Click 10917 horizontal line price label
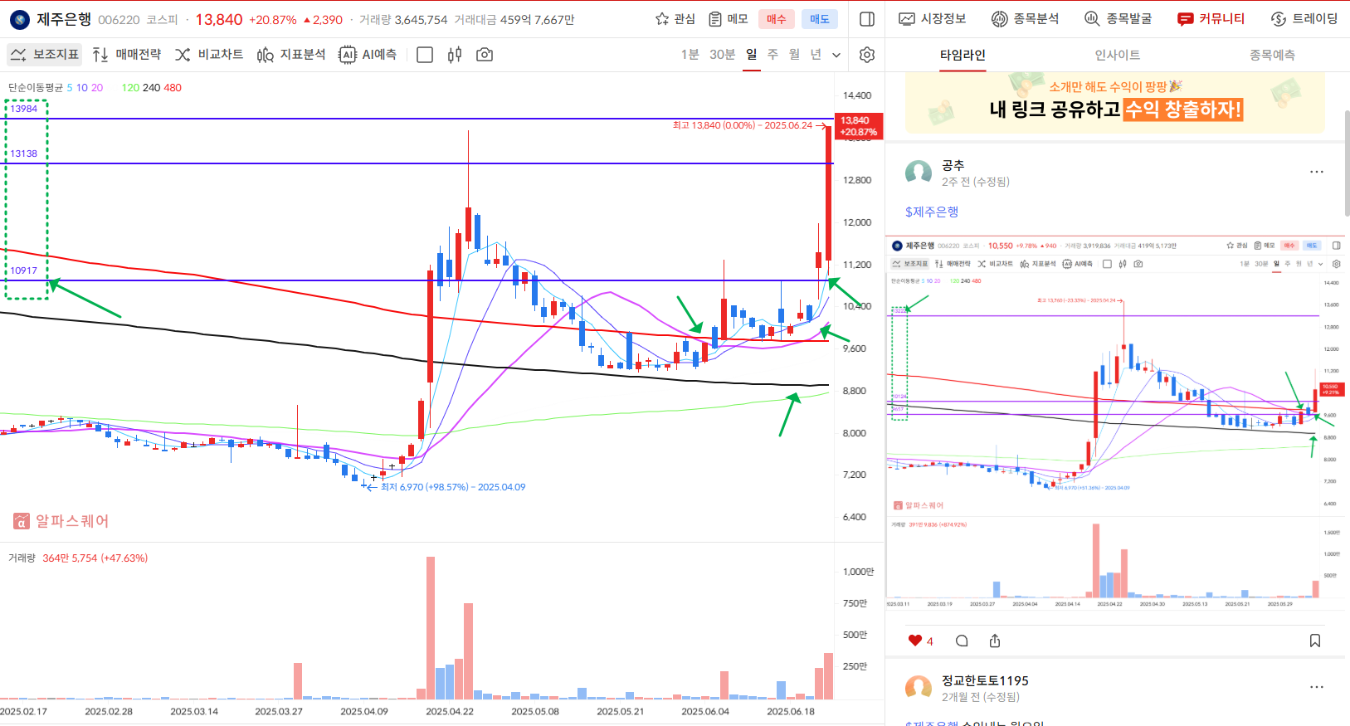Image resolution: width=1350 pixels, height=726 pixels. 23,270
